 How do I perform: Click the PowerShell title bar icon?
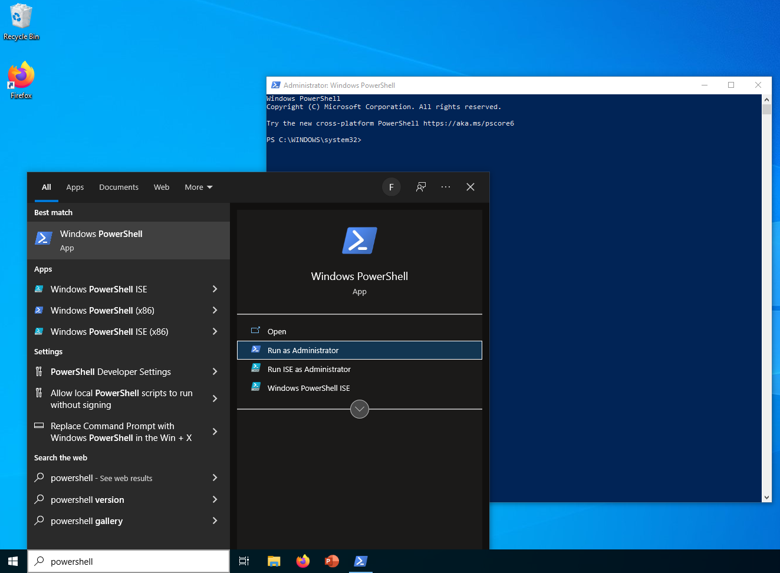point(275,85)
